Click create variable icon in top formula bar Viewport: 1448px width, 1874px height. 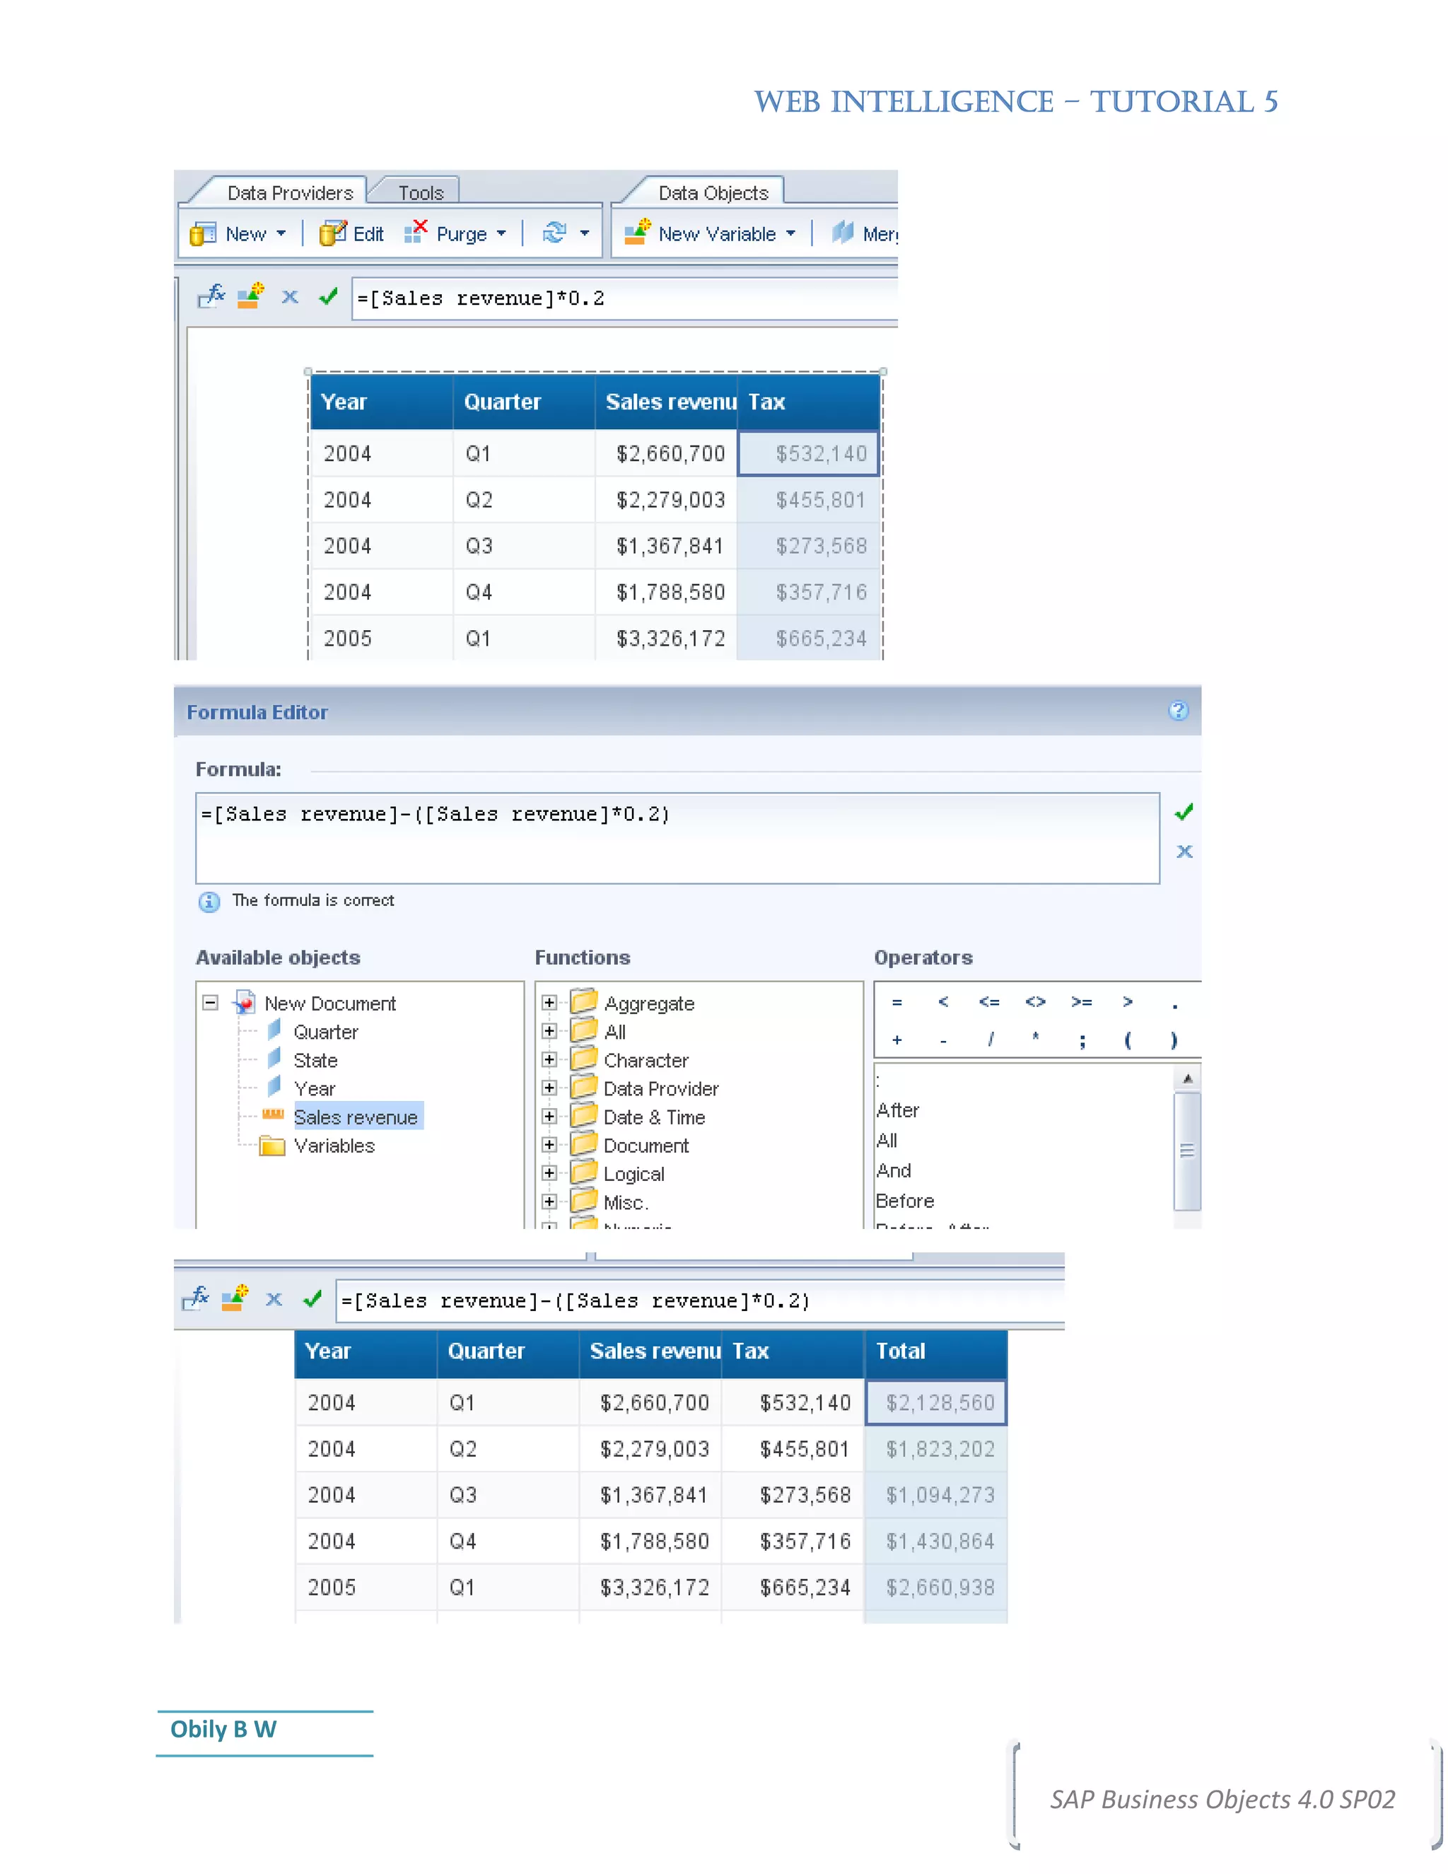coord(250,296)
